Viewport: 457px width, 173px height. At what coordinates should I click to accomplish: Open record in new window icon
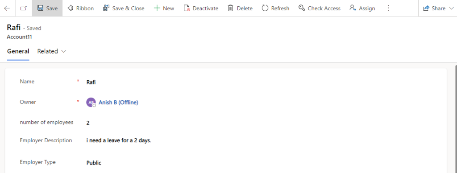coord(24,8)
